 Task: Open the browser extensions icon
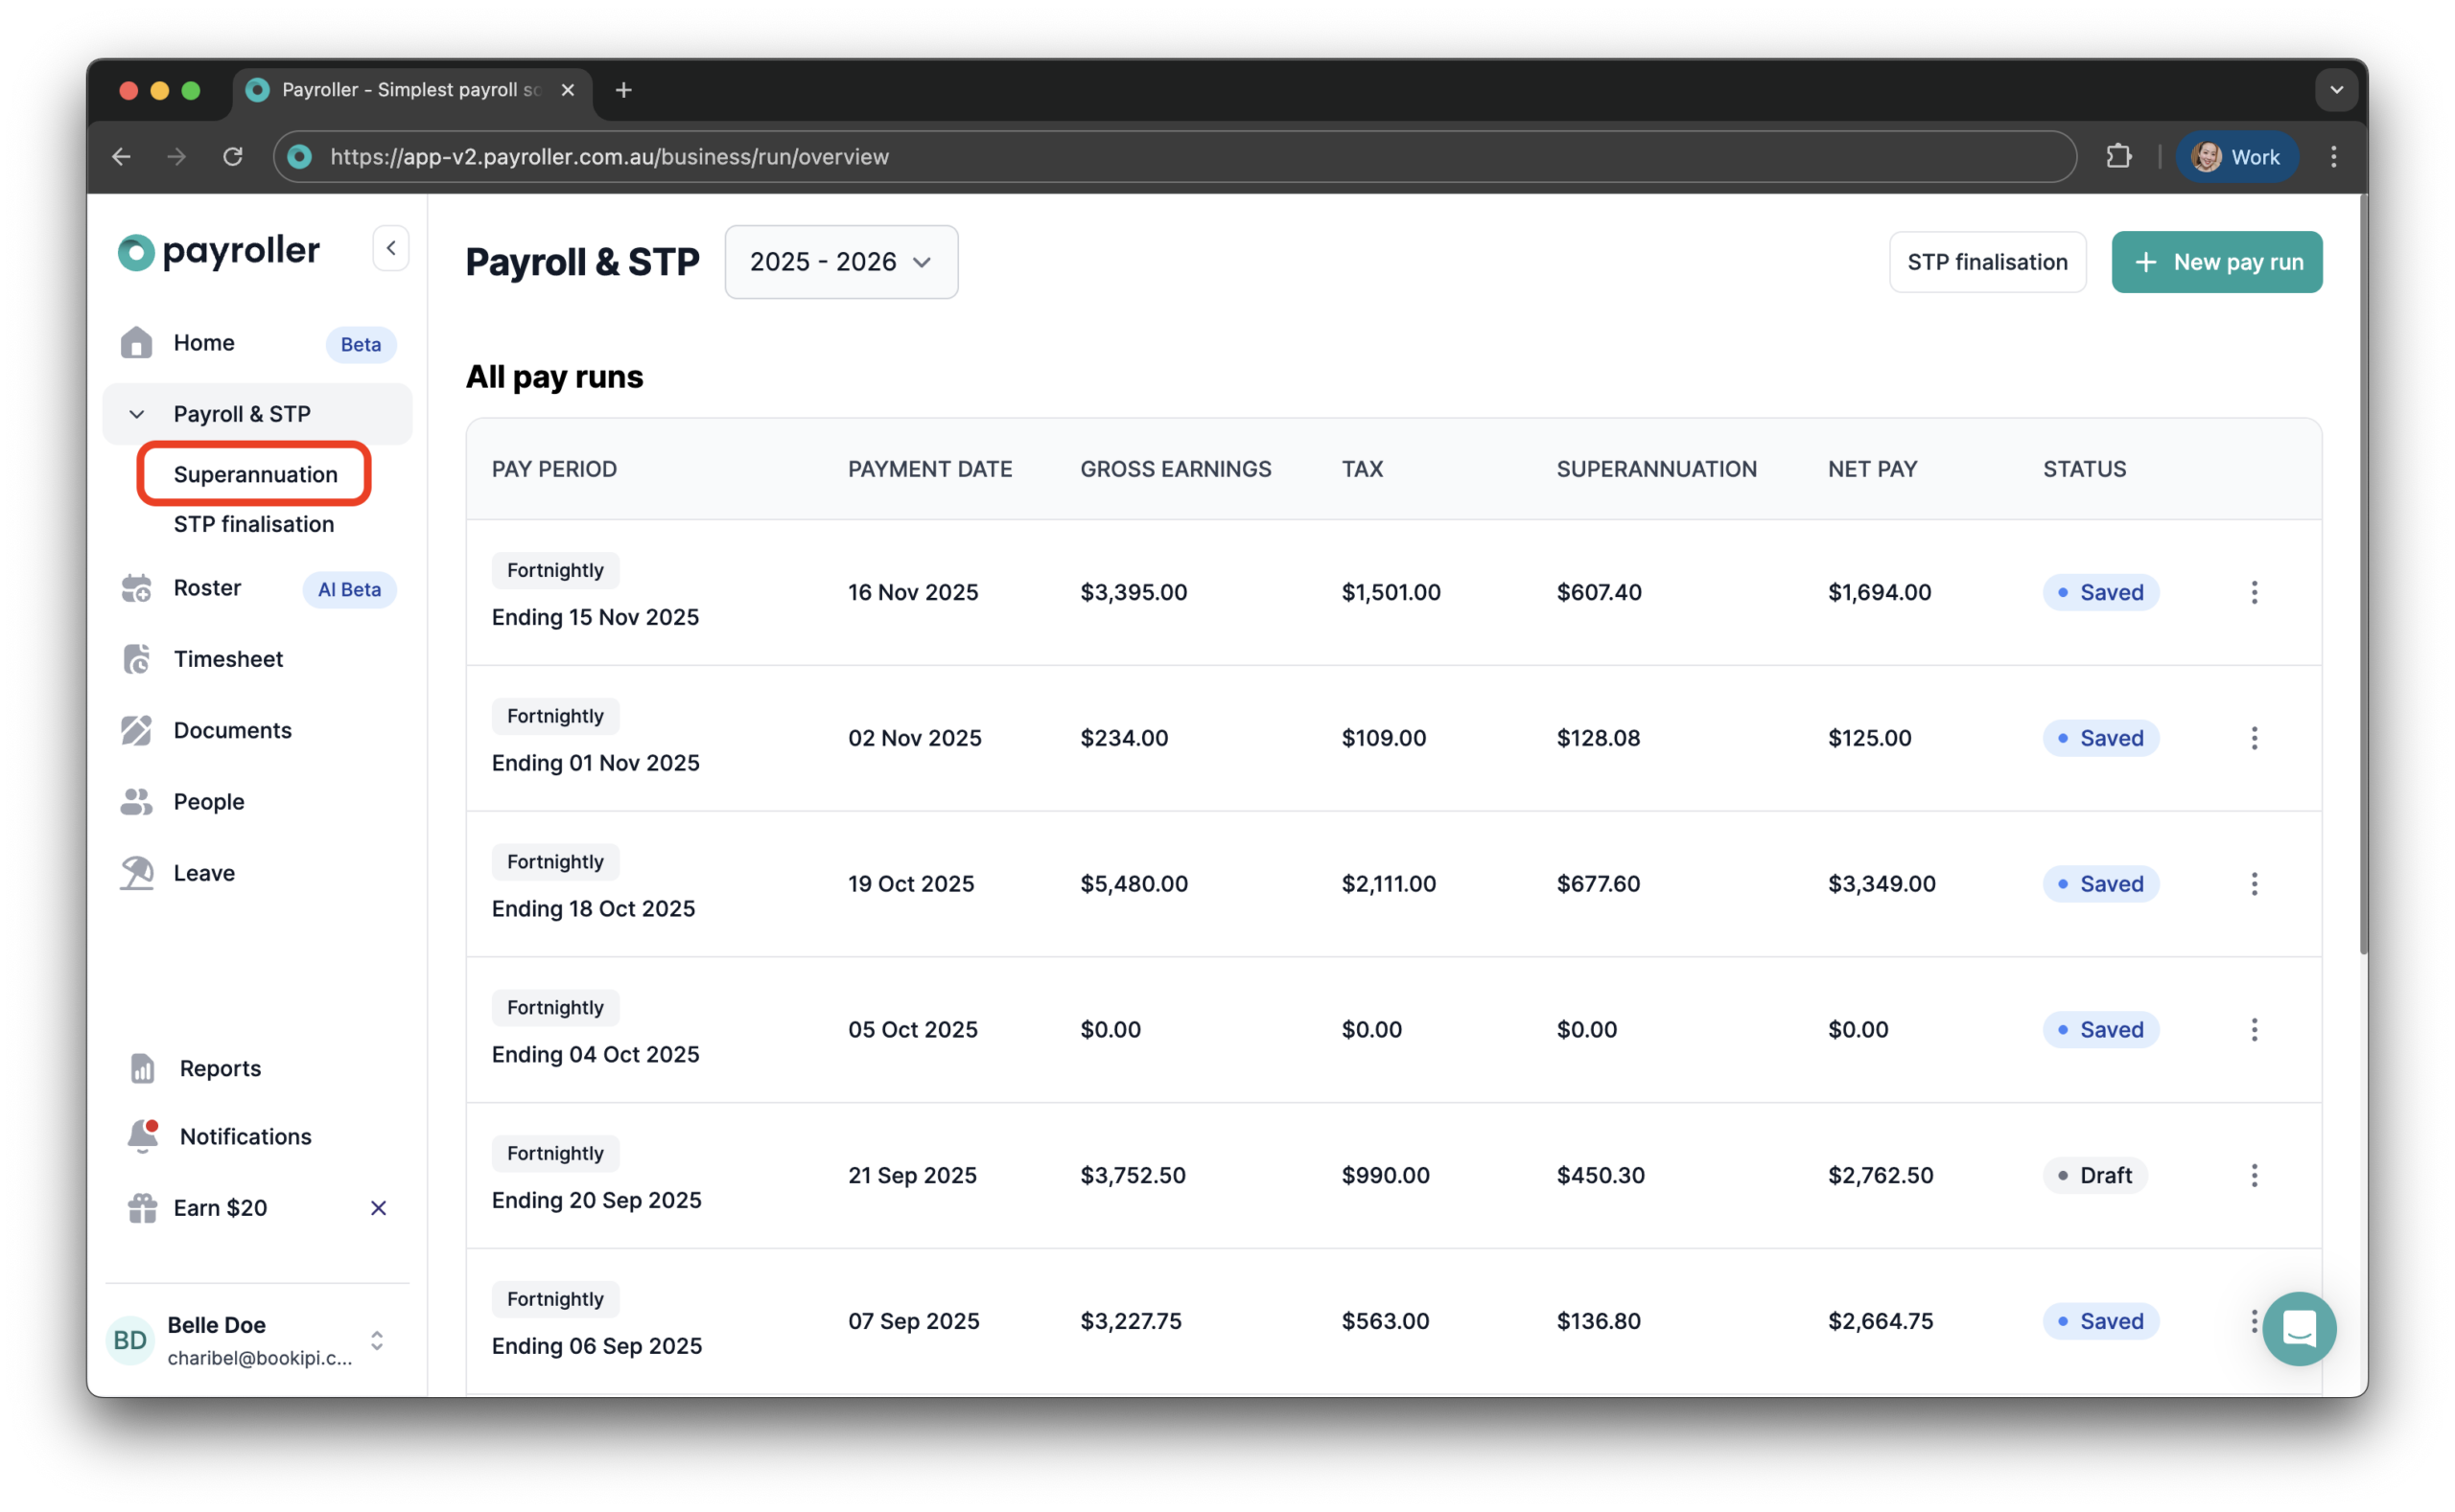pyautogui.click(x=2119, y=156)
